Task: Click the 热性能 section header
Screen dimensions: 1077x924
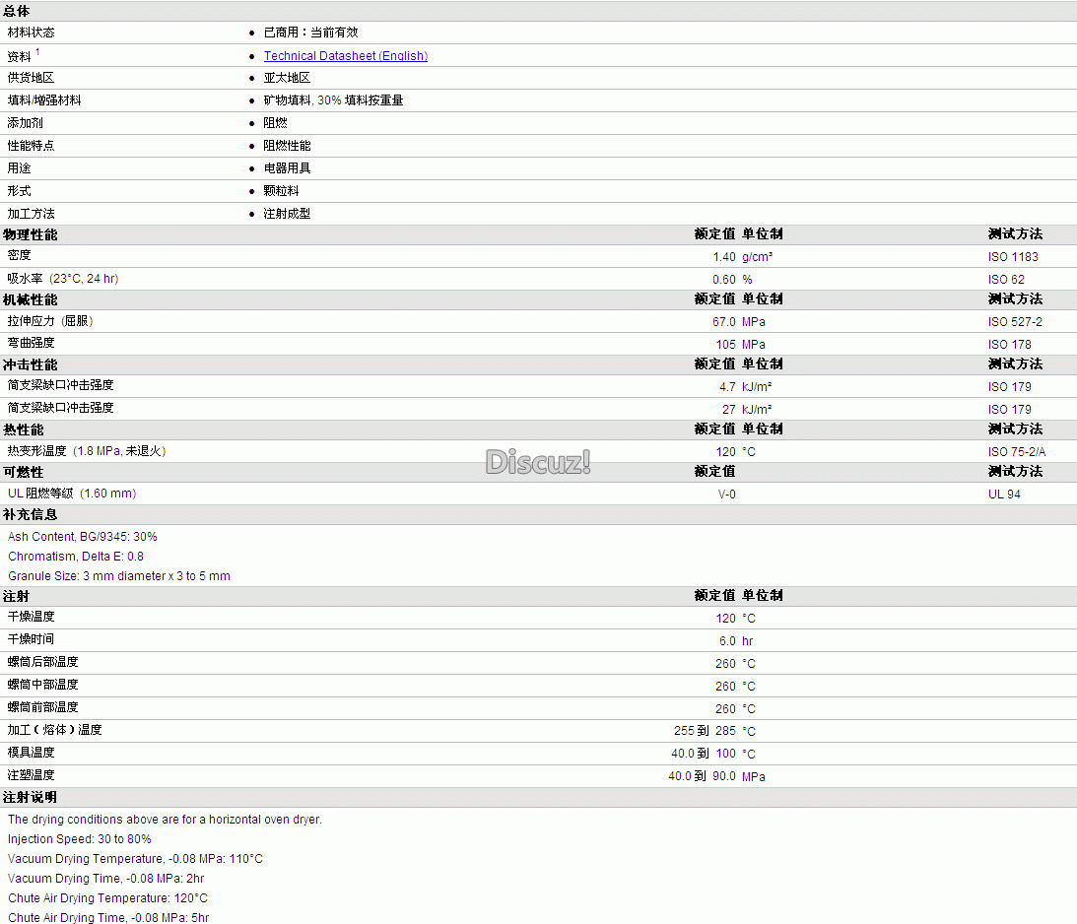Action: (24, 430)
